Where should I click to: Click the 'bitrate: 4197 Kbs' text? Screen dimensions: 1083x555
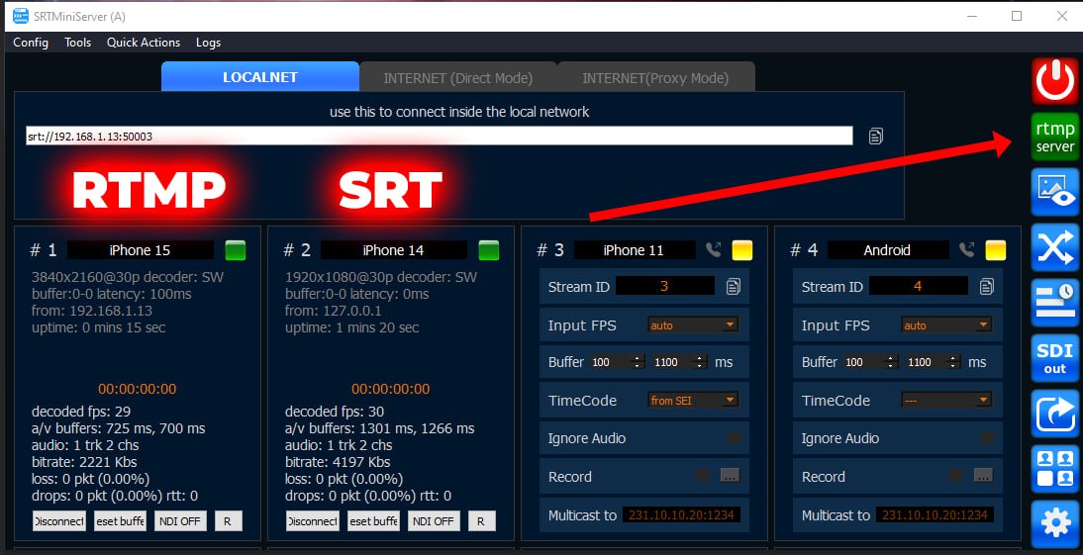pyautogui.click(x=338, y=462)
